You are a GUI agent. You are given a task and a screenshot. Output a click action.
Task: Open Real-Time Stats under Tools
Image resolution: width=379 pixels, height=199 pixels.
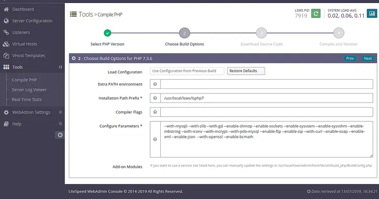[27, 99]
